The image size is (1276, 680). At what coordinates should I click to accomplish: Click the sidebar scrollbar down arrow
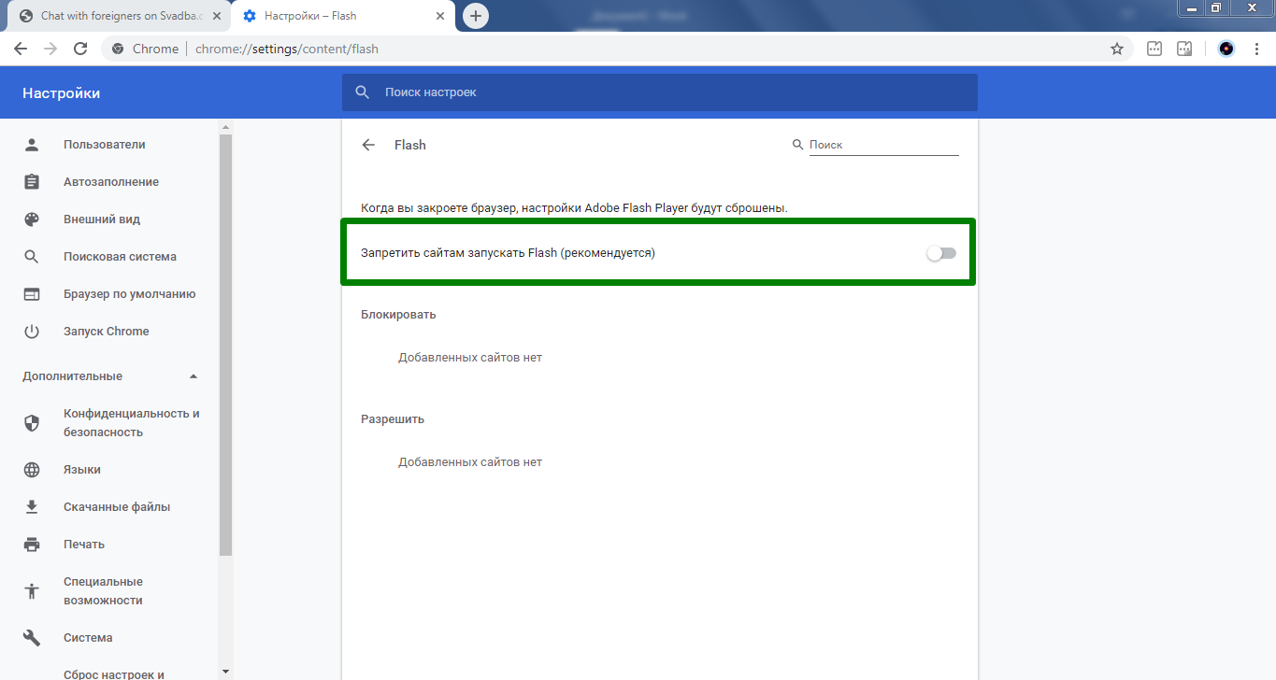click(225, 672)
